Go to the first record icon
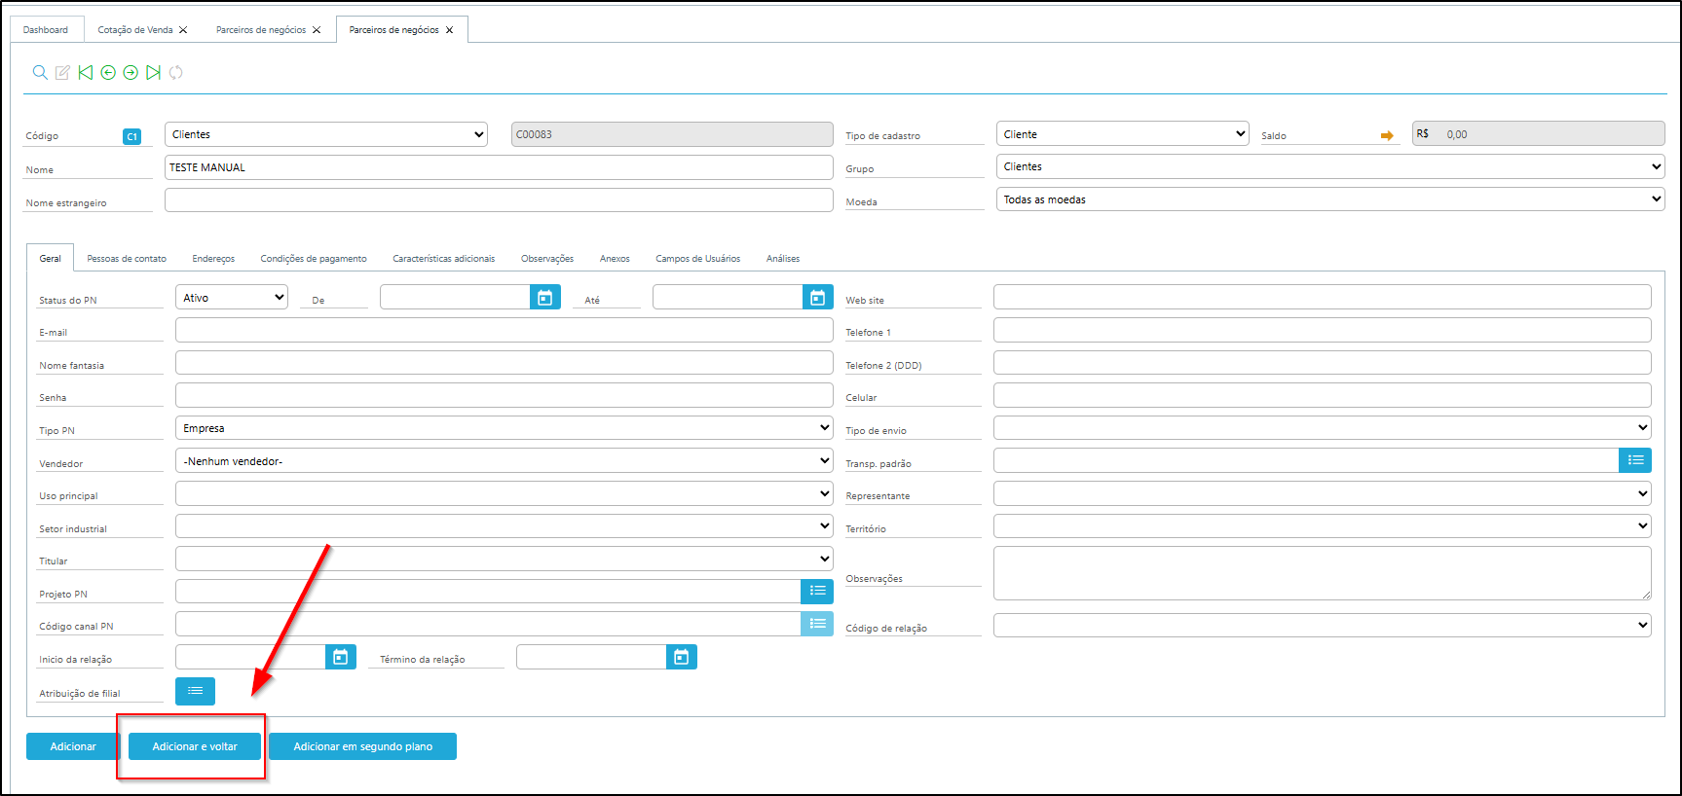Image resolution: width=1682 pixels, height=796 pixels. tap(86, 72)
